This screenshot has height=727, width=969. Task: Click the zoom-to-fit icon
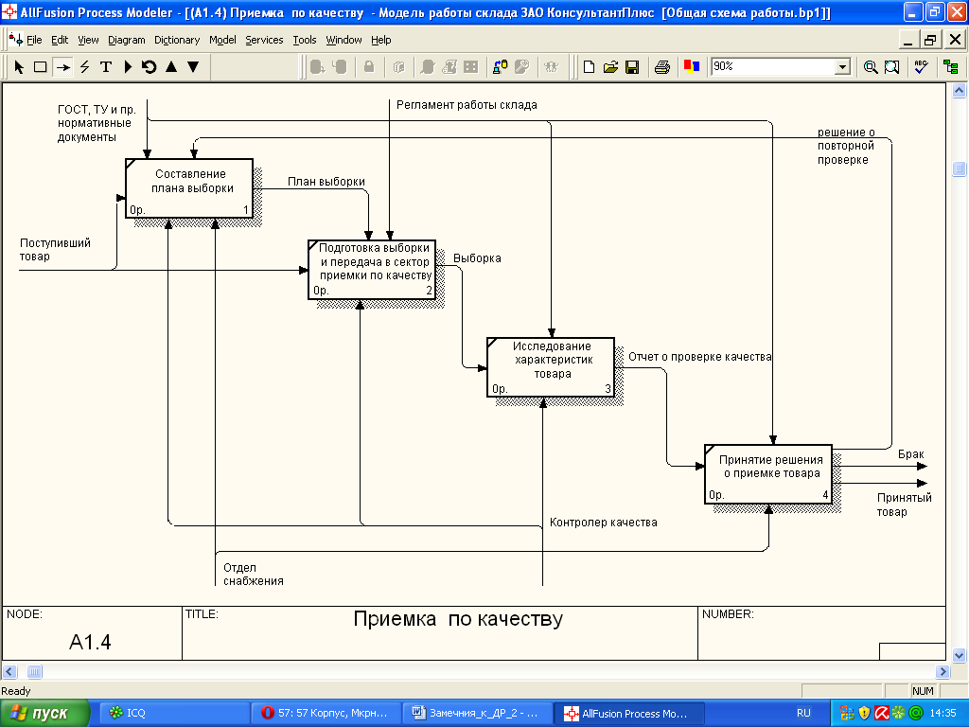[x=891, y=67]
